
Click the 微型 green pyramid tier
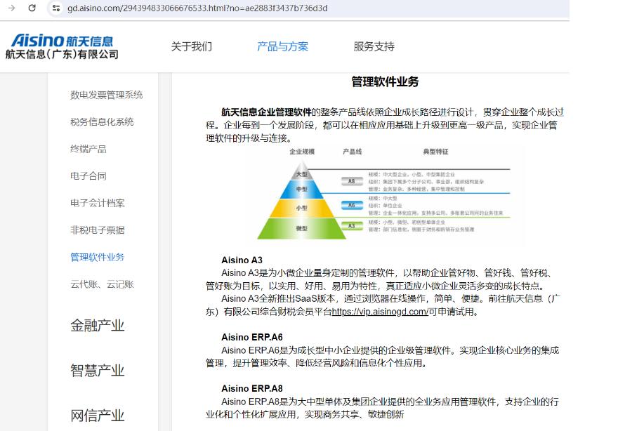[302, 229]
